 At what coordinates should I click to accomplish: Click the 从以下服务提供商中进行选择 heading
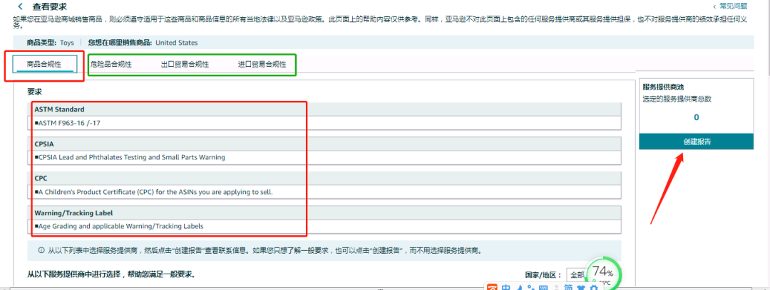click(x=111, y=274)
